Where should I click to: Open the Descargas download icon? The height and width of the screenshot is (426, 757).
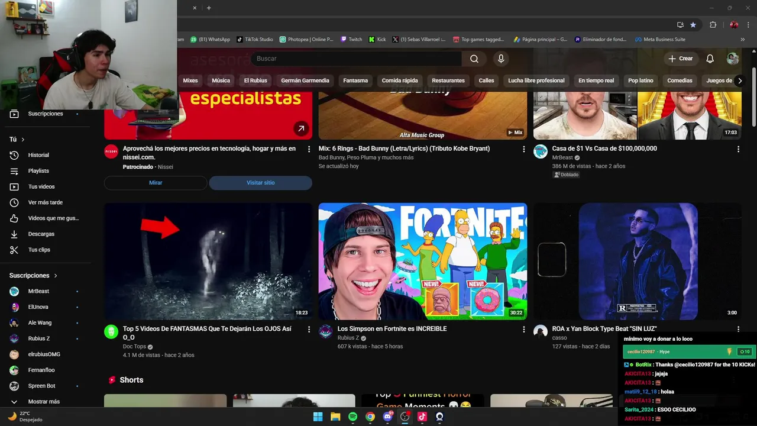pyautogui.click(x=14, y=234)
